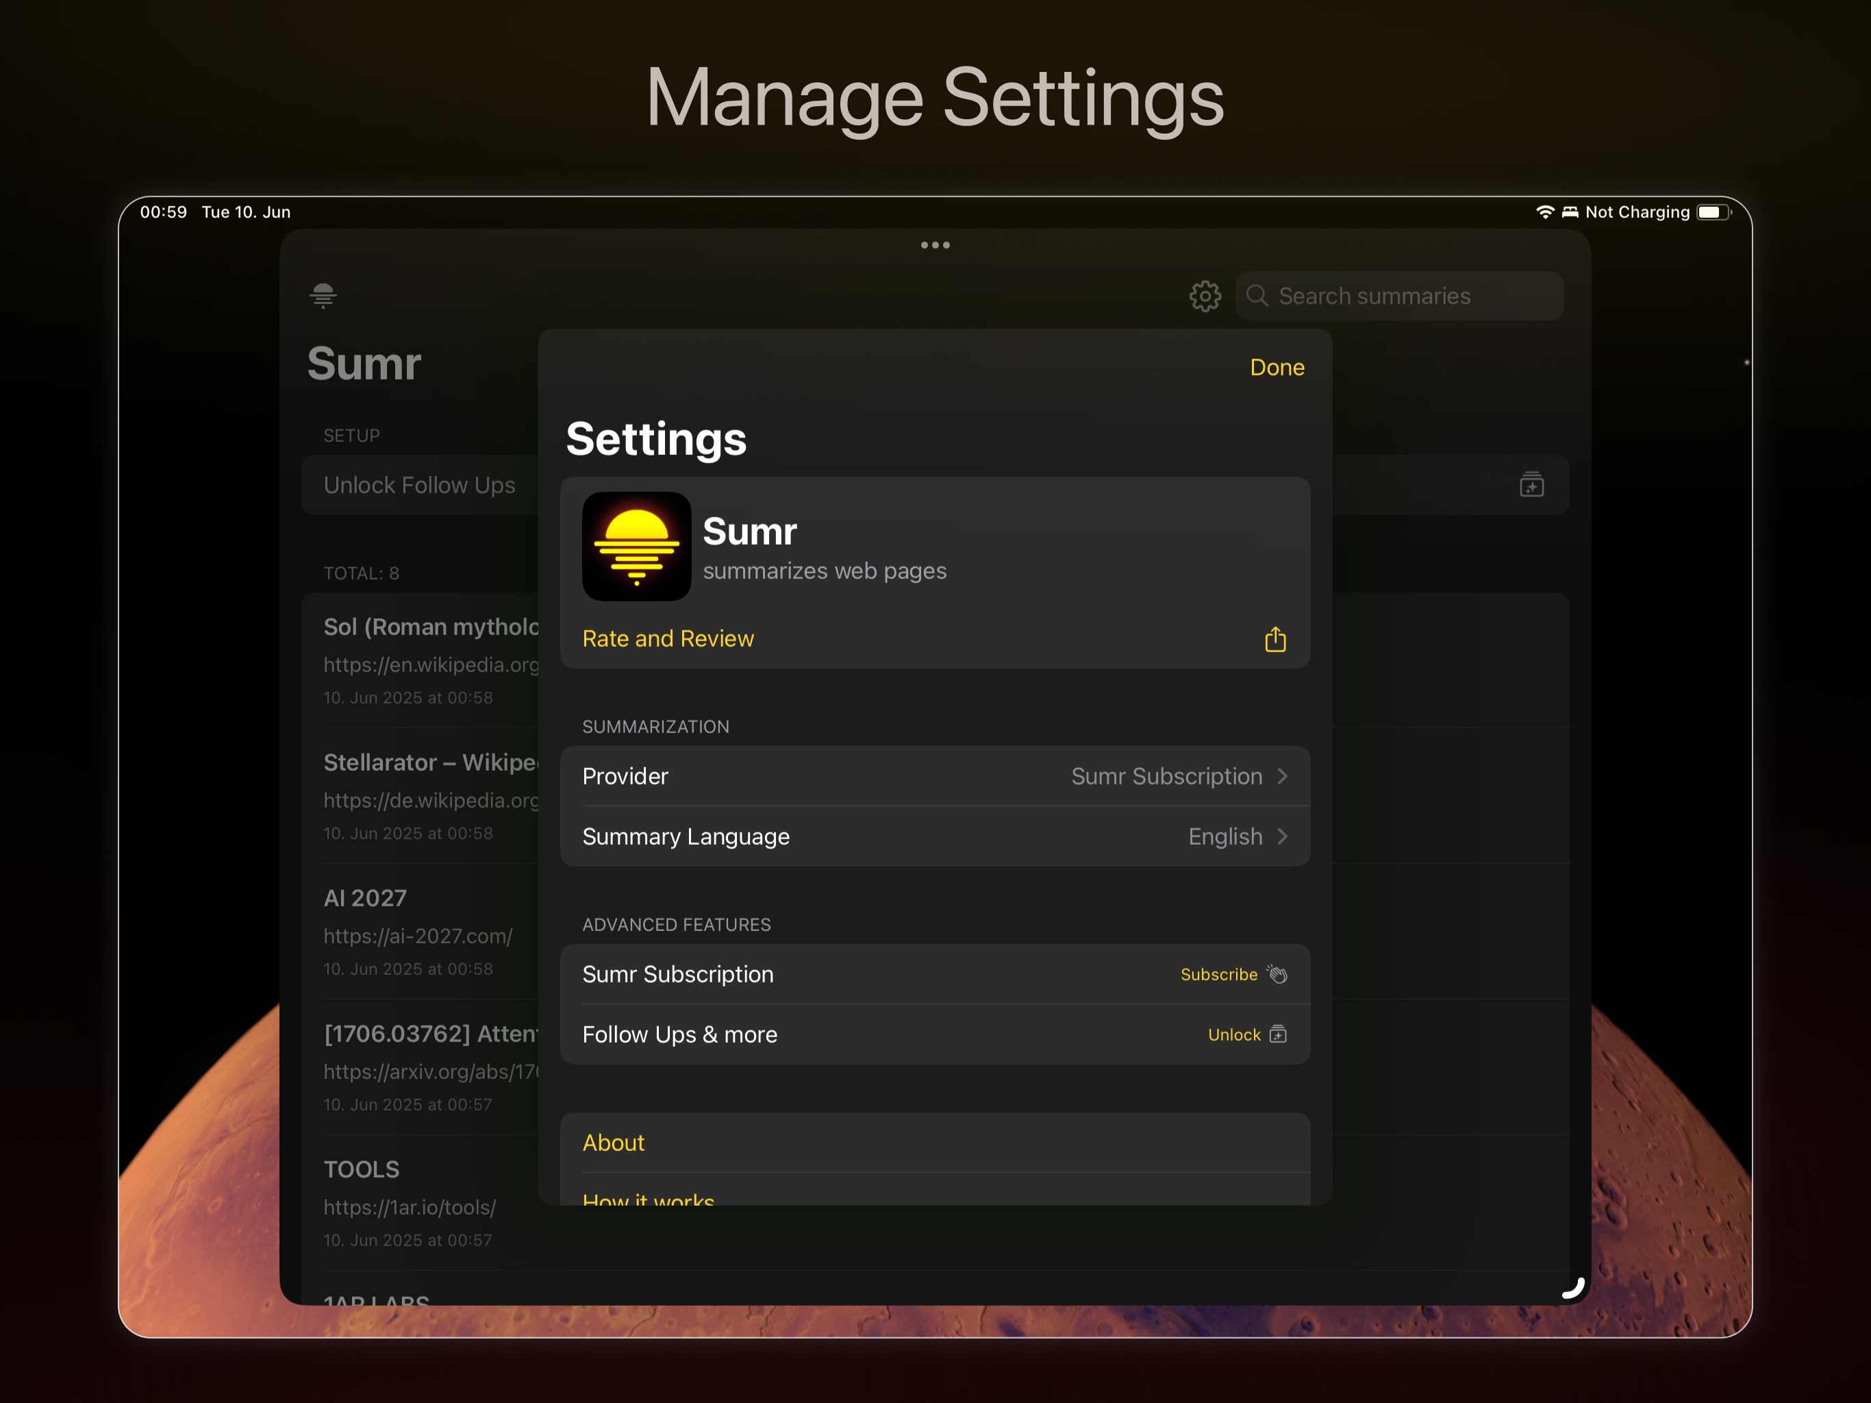
Task: Tap the settings gear icon
Action: (1205, 296)
